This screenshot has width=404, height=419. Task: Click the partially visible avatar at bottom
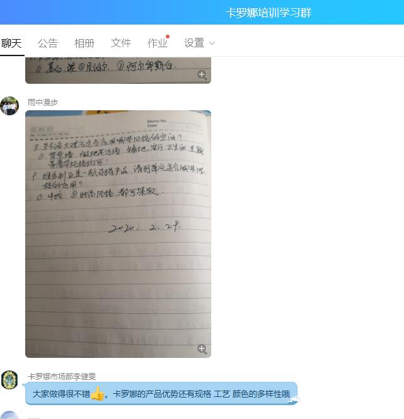[x=9, y=415]
